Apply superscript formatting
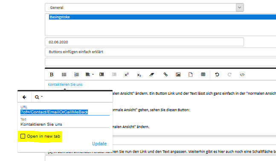 pyautogui.click(x=127, y=75)
